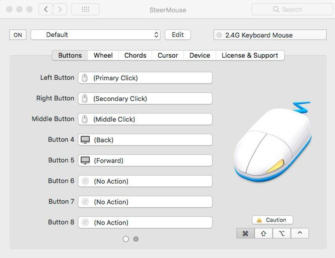Screen dimensions: 335x258
Task: Select the second page indicator dot
Action: (x=136, y=239)
